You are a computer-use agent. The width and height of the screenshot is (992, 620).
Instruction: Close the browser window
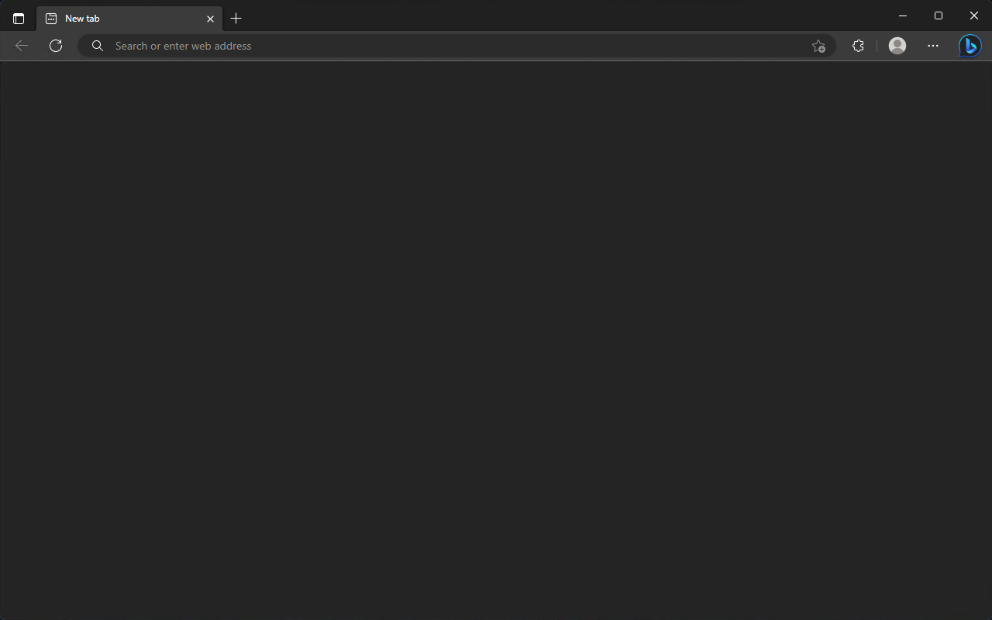[974, 15]
